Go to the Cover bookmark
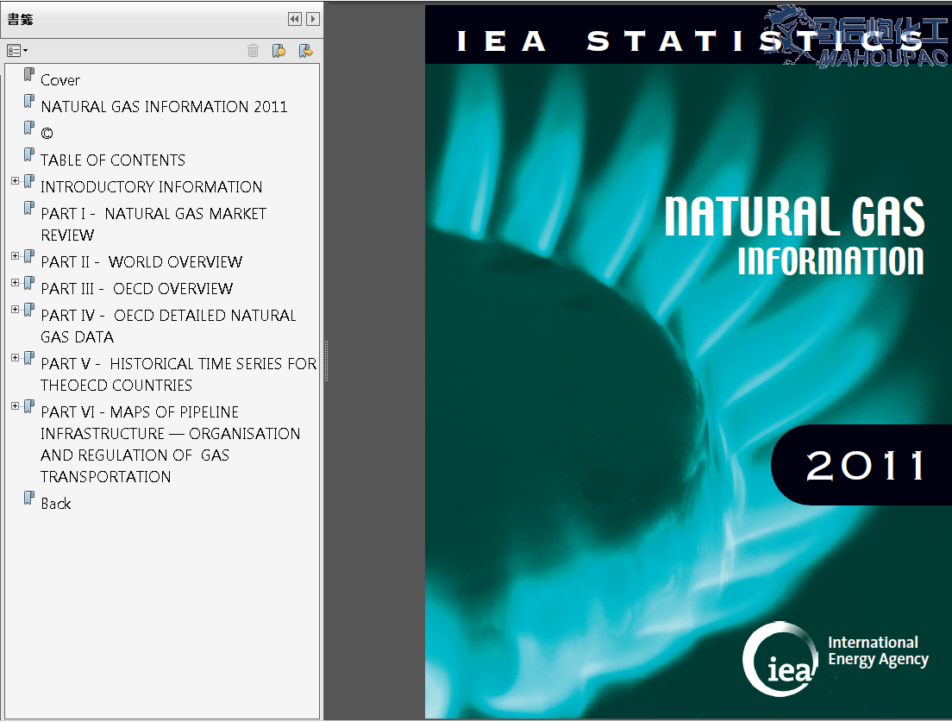The image size is (952, 722). tap(60, 80)
